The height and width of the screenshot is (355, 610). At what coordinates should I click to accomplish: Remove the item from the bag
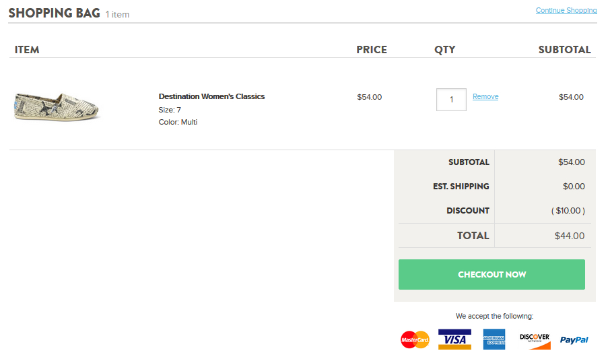(485, 96)
